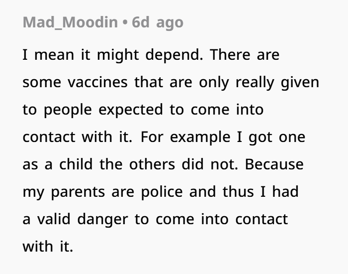Click the word 'Because' in the comment

pos(274,164)
